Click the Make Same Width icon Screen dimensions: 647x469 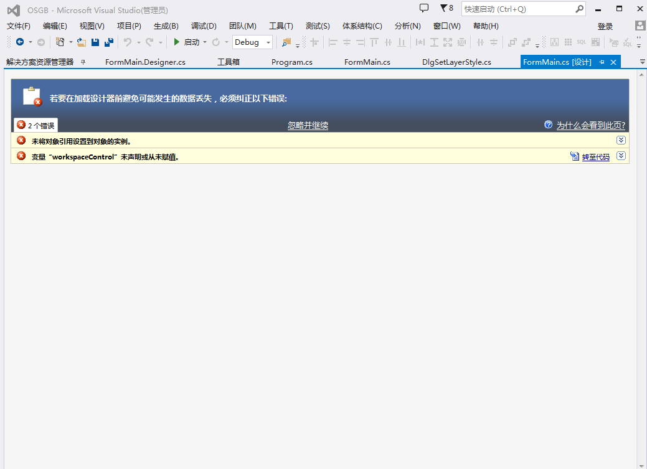420,42
